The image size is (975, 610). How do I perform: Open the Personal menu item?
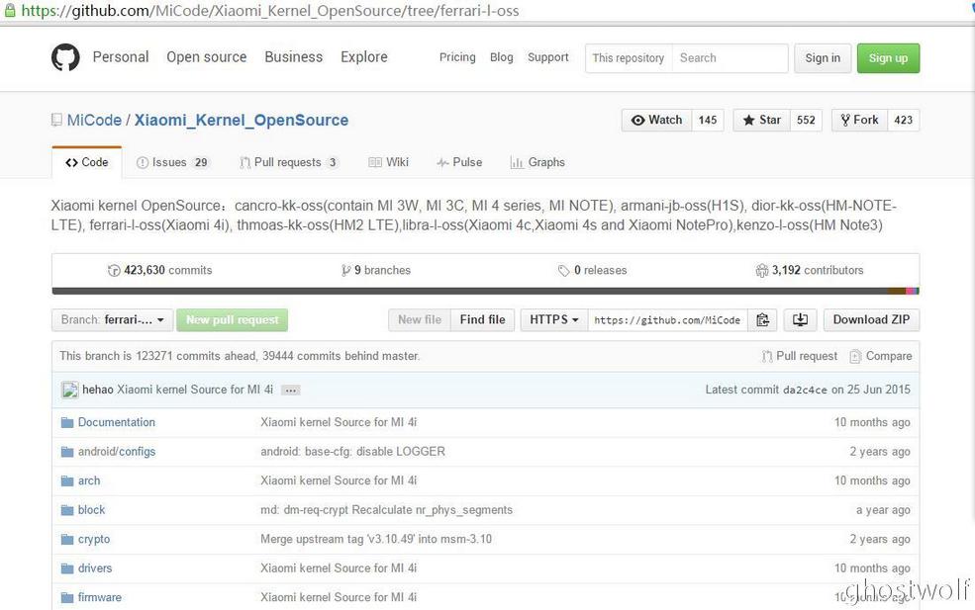click(121, 57)
